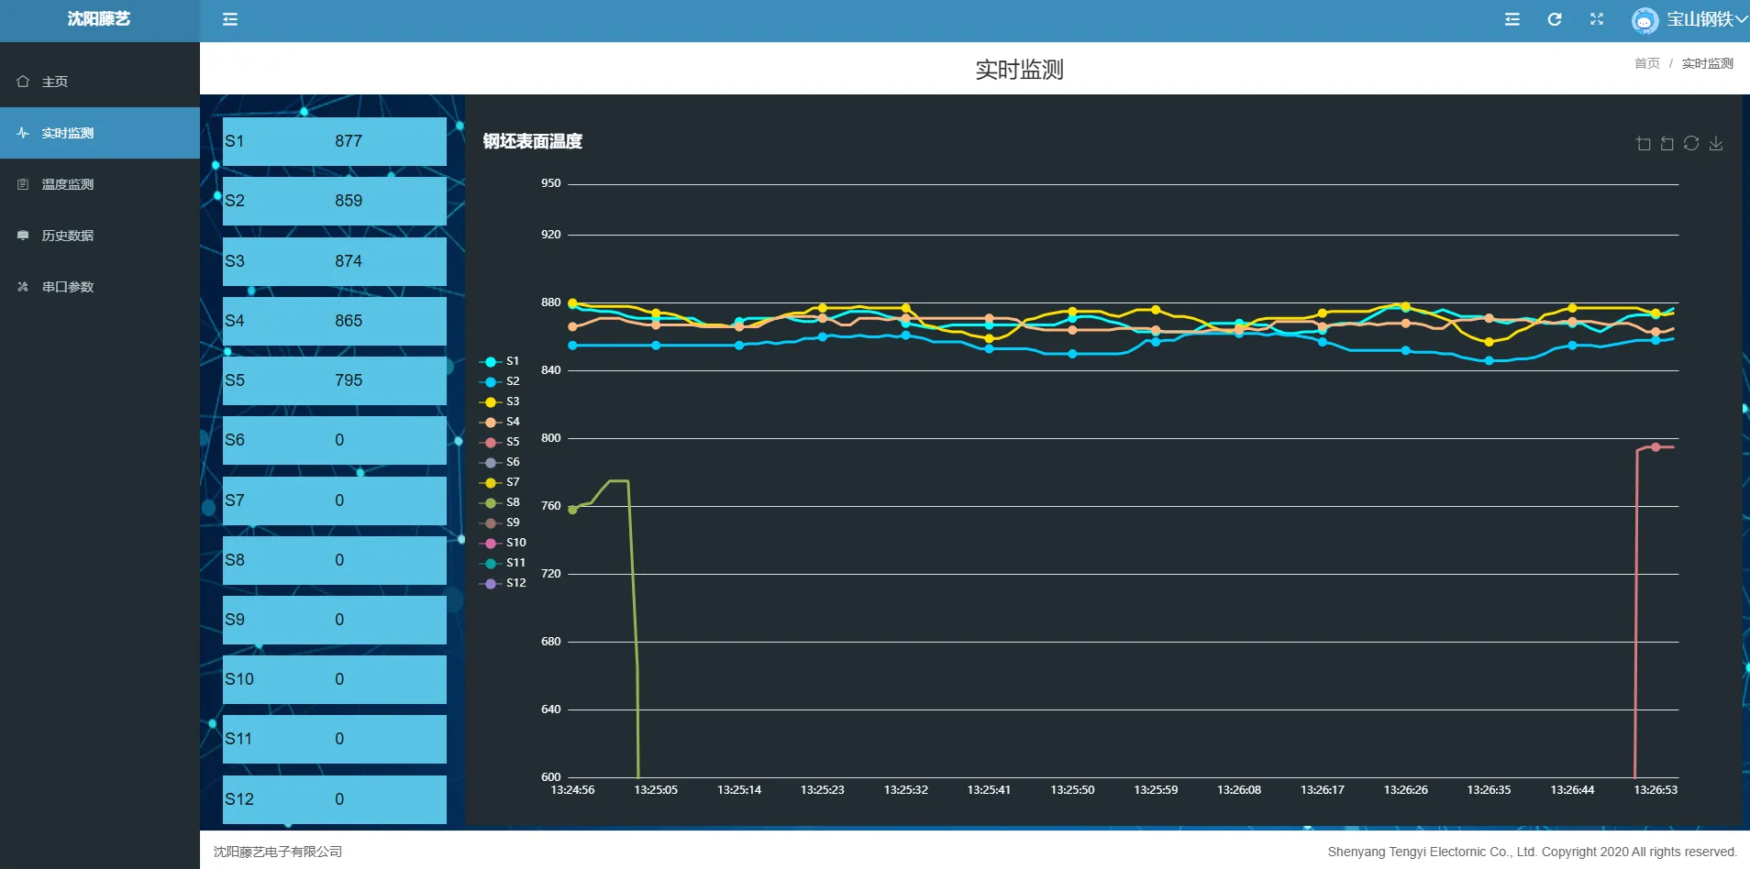The height and width of the screenshot is (869, 1750).
Task: Enter fullscreen using the expand arrows icon
Action: pos(1597,19)
